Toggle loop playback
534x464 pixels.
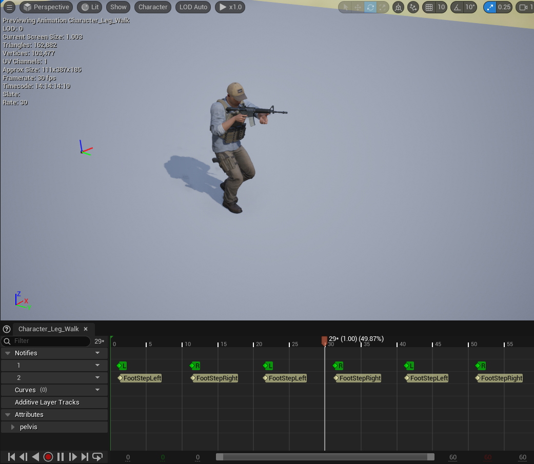tap(97, 457)
